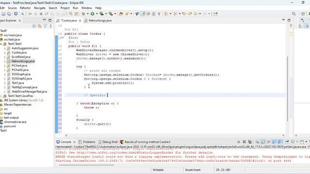The image size is (310, 174).
Task: Open the Refactor menu
Action: (x=25, y=8)
